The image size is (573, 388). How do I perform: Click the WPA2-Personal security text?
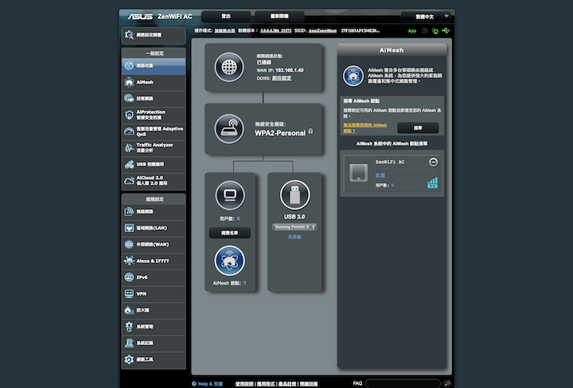[280, 134]
